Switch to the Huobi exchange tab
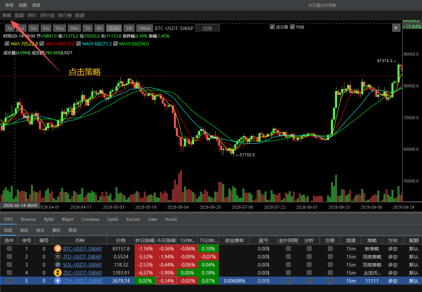The image size is (422, 292). tap(171, 219)
